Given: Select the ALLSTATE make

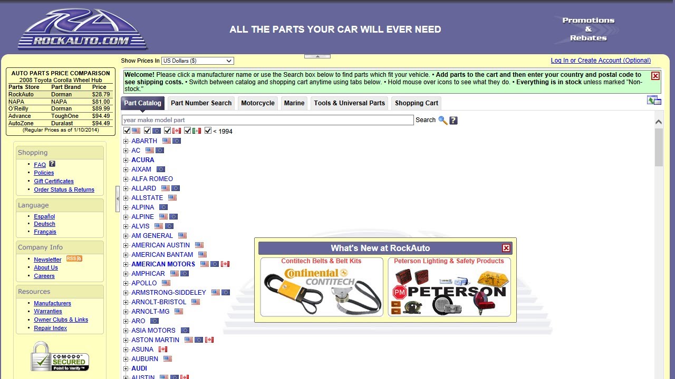Looking at the screenshot, I should pyautogui.click(x=147, y=198).
